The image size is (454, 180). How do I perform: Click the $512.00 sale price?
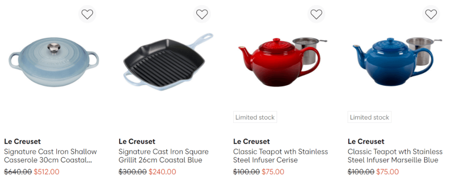pyautogui.click(x=47, y=172)
